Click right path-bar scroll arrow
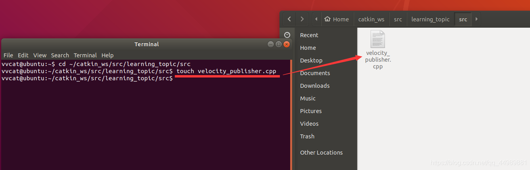 click(476, 19)
